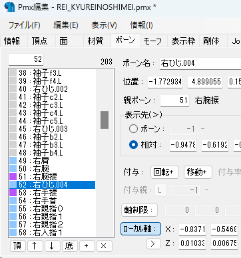Select bone 40 : 右ひじ.002
Screen dimensions: 241x258
click(53, 89)
